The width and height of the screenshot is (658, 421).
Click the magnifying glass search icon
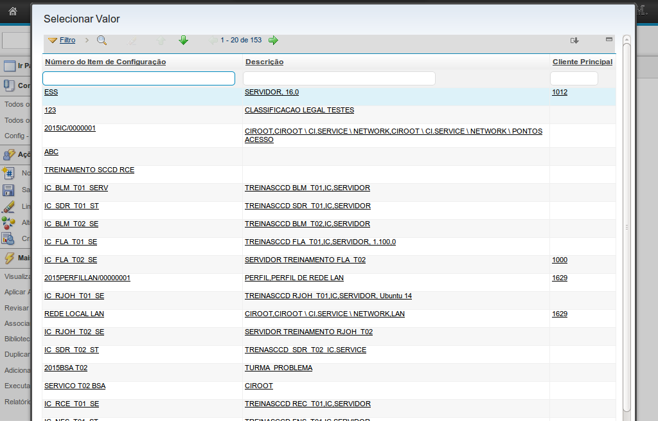pos(102,40)
